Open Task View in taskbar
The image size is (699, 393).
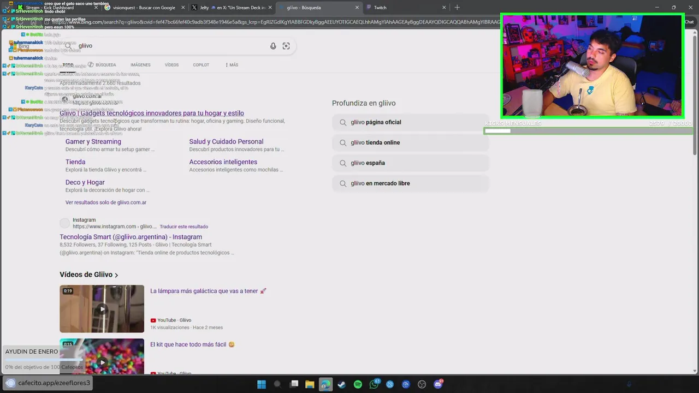[x=294, y=384]
